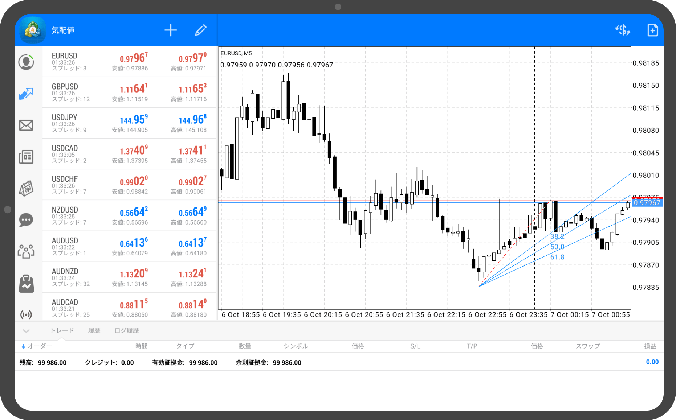Screen dimensions: 676x420
Task: Tap the pencil edit icon
Action: pyautogui.click(x=201, y=30)
